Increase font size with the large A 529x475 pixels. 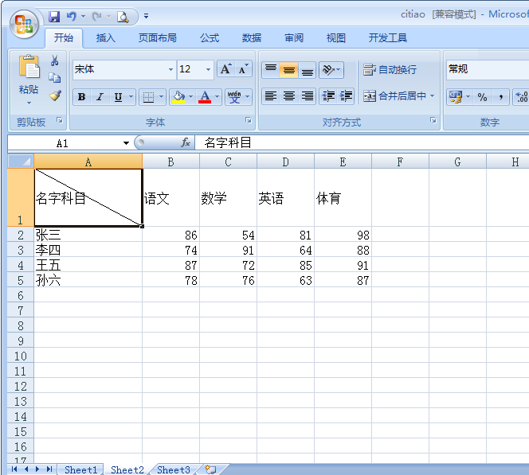click(225, 69)
